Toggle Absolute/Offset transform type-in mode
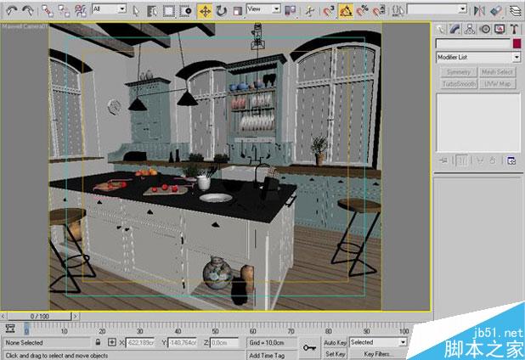Screen dimensions: 525x360 point(112,342)
